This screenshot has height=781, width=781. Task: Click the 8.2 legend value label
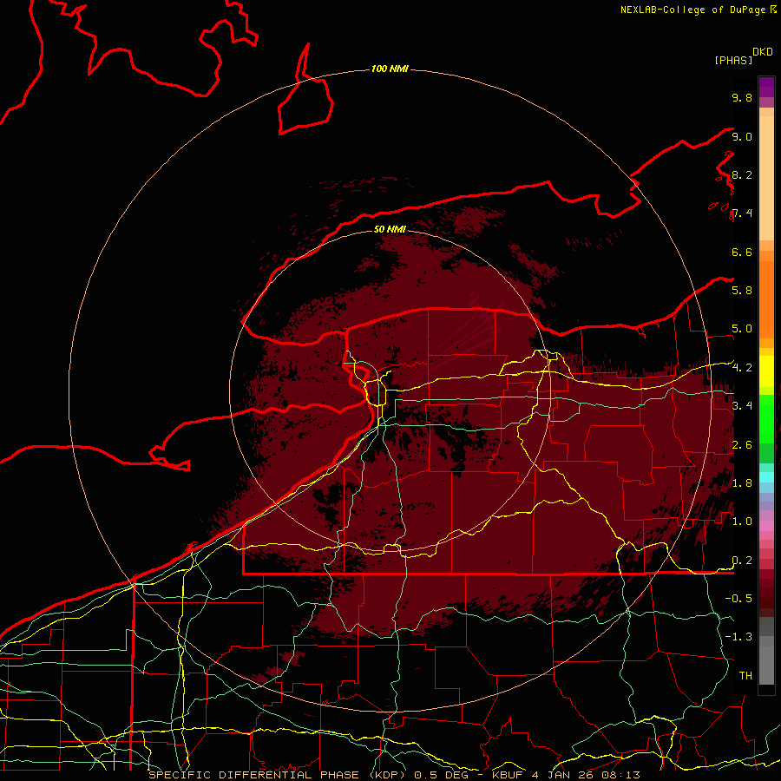point(742,174)
